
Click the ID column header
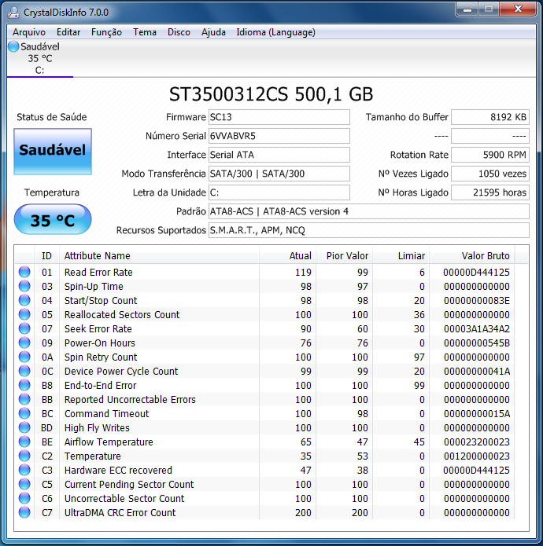[x=46, y=255]
